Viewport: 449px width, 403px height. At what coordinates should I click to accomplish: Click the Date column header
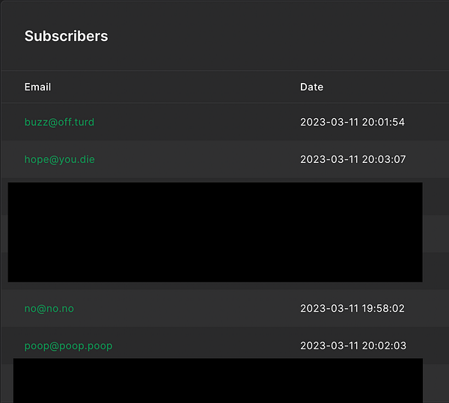point(311,87)
